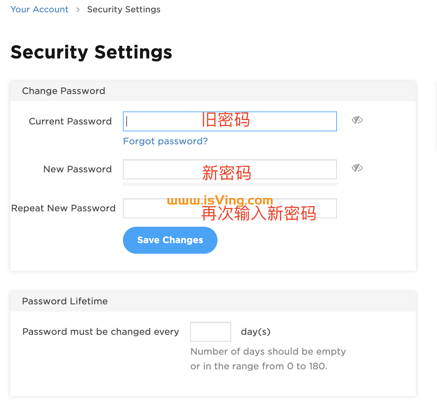Click the Security Settings breadcrumb item
Screen dimensions: 437x409
point(124,9)
